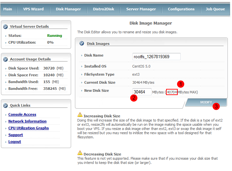Open the Network Information link
Image resolution: width=232 pixels, height=171 pixels.
pyautogui.click(x=27, y=121)
